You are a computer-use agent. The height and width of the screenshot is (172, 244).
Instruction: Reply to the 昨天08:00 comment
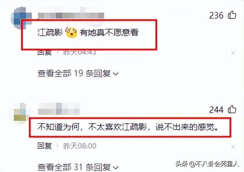pos(45,146)
